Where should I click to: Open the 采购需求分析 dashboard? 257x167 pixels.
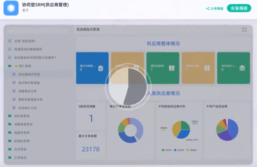pyautogui.click(x=28, y=91)
